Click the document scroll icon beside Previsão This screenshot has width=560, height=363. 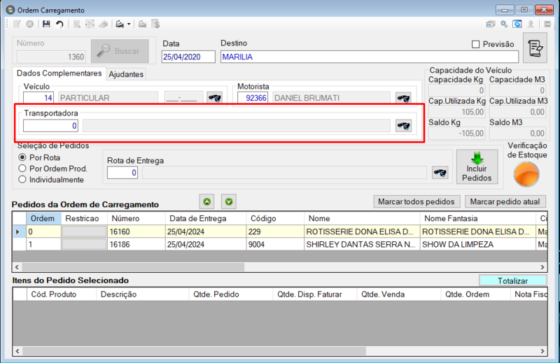point(535,48)
